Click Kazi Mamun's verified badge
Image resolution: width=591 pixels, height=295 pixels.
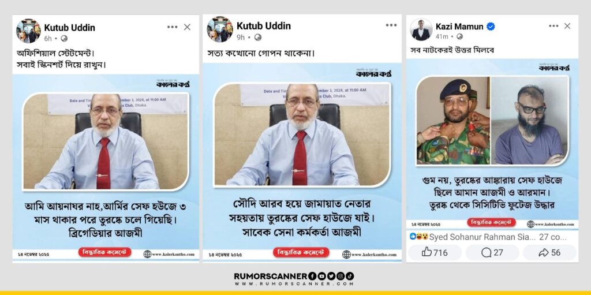(491, 27)
